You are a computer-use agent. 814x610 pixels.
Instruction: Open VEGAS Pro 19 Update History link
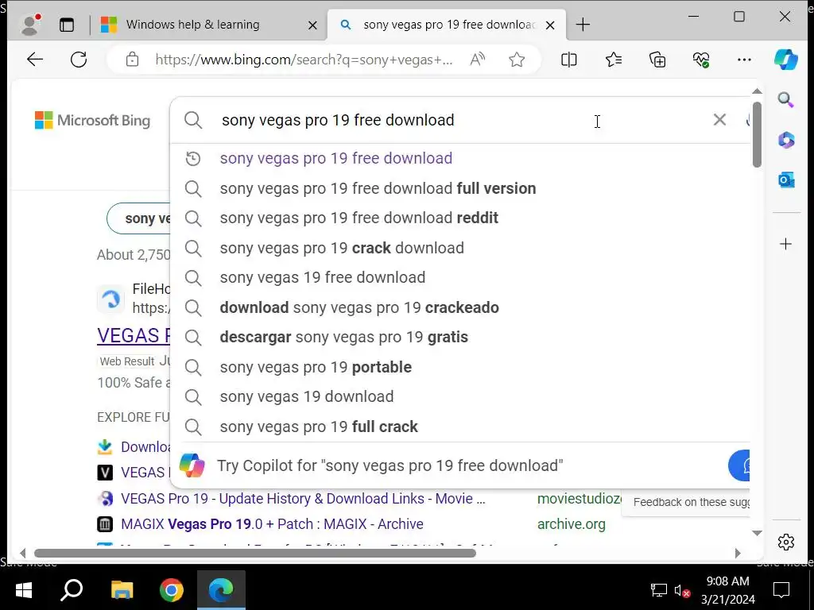click(x=303, y=499)
